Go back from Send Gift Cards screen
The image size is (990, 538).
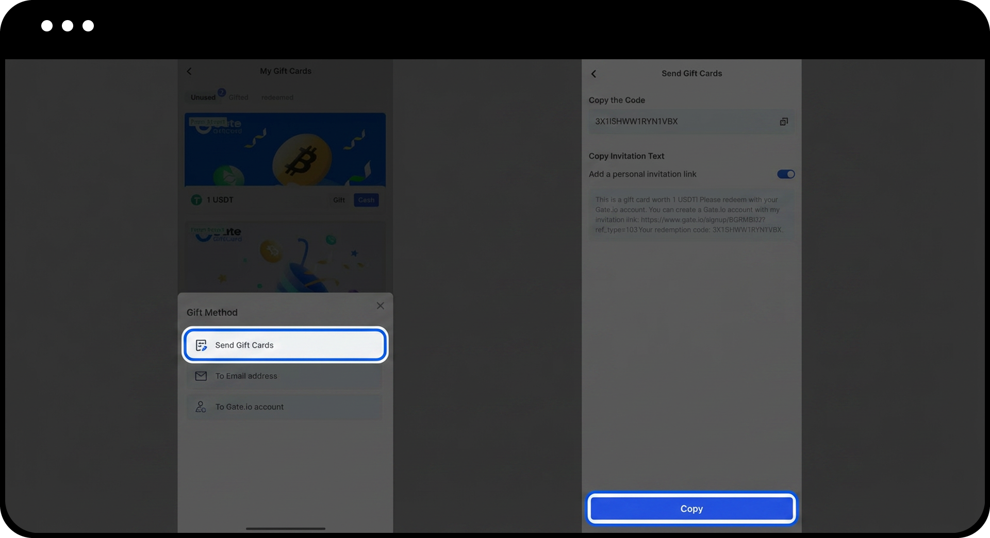[x=593, y=74]
